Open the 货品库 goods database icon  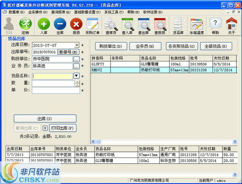178,26
